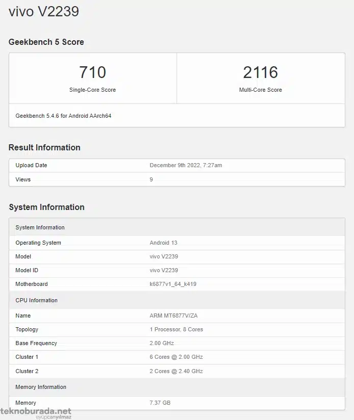Click the System Information table header row
This screenshot has height=420, width=354.
click(177, 227)
